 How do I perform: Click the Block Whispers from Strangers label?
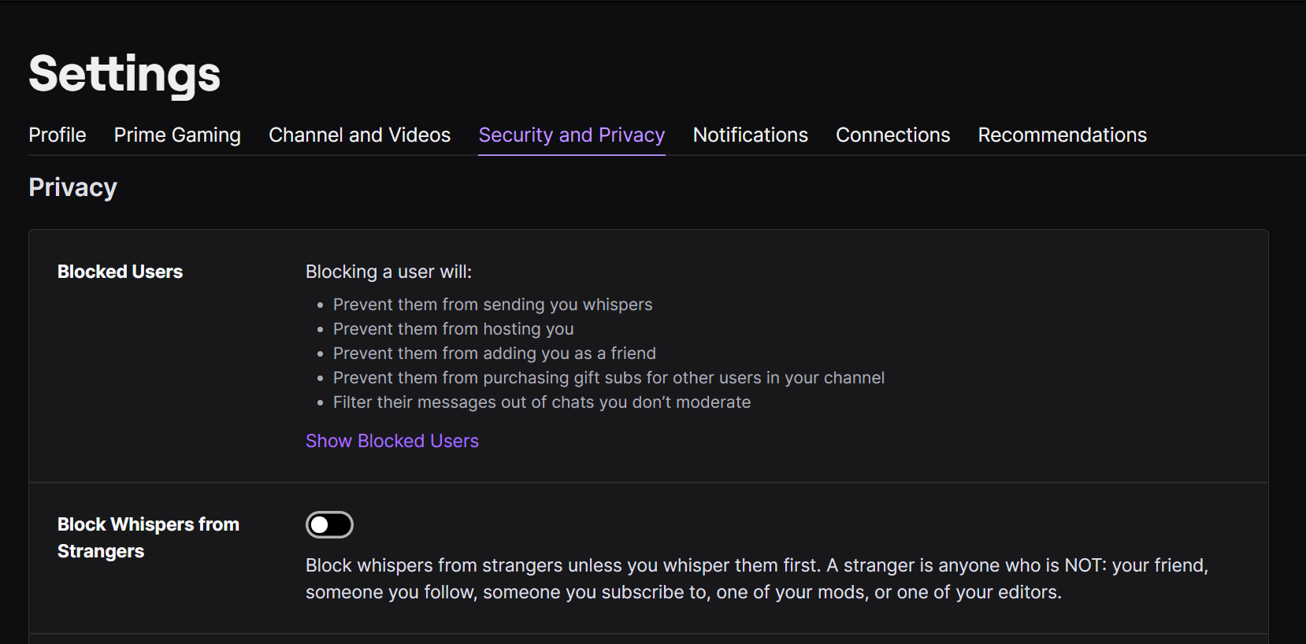[148, 537]
